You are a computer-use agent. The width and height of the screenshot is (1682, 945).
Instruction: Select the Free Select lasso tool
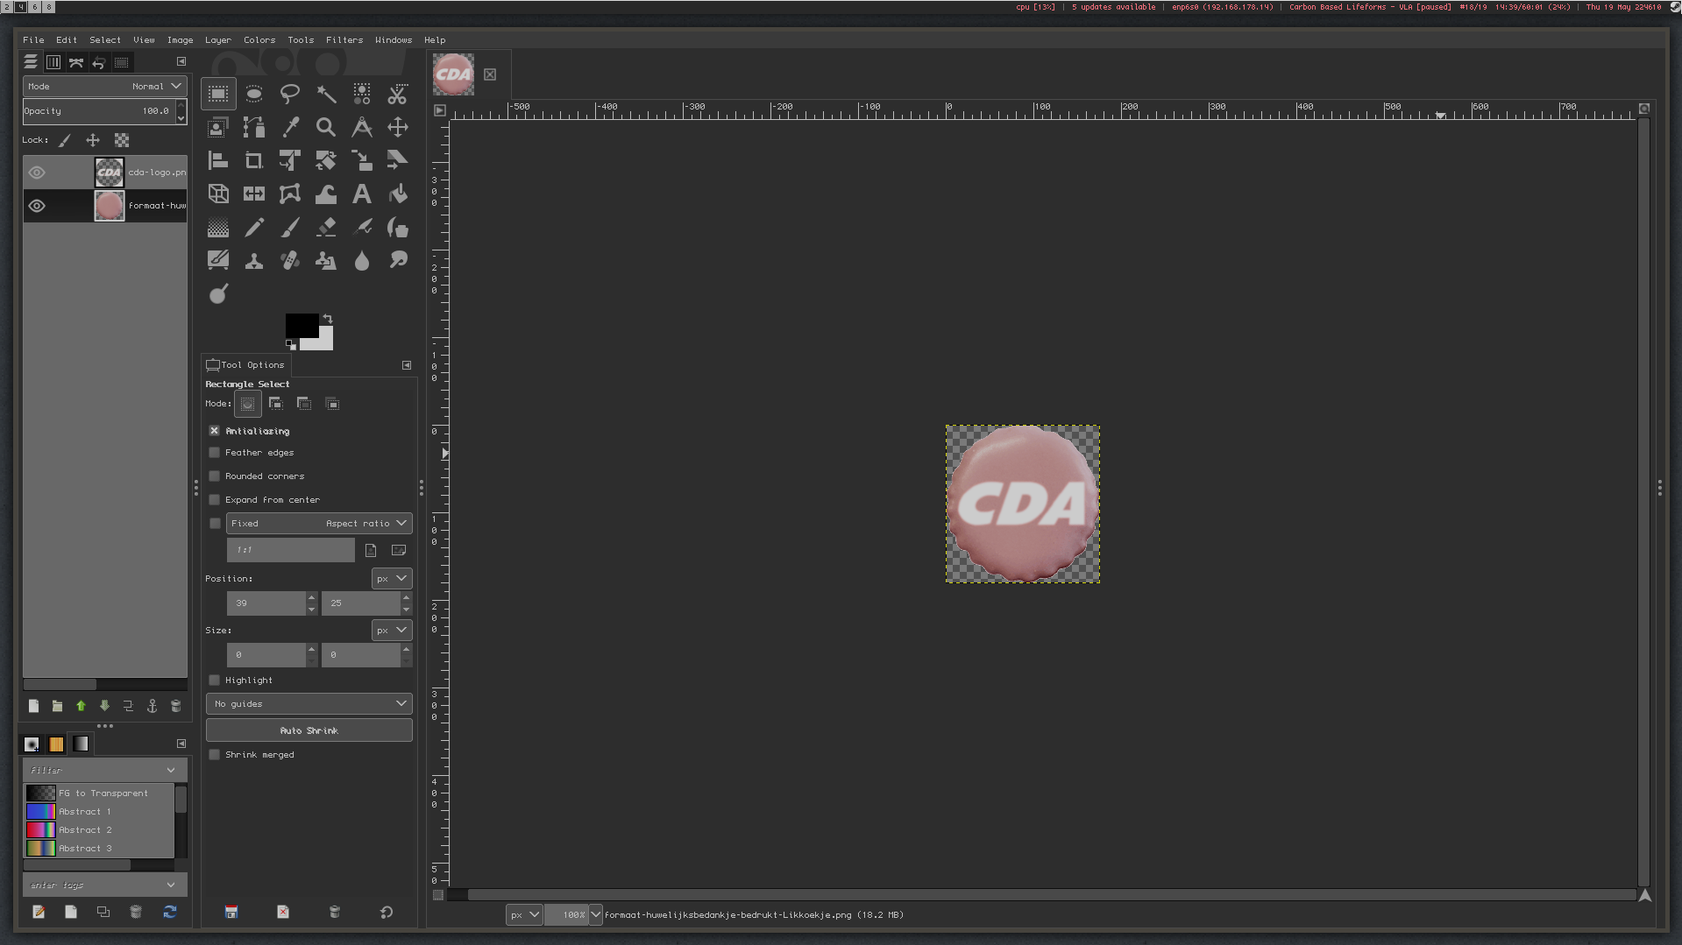point(290,94)
